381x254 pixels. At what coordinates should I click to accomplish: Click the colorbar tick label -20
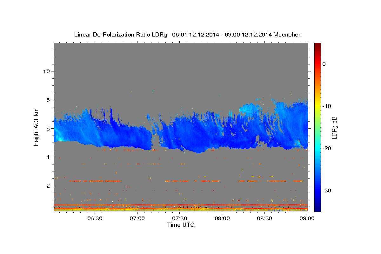tap(327, 148)
